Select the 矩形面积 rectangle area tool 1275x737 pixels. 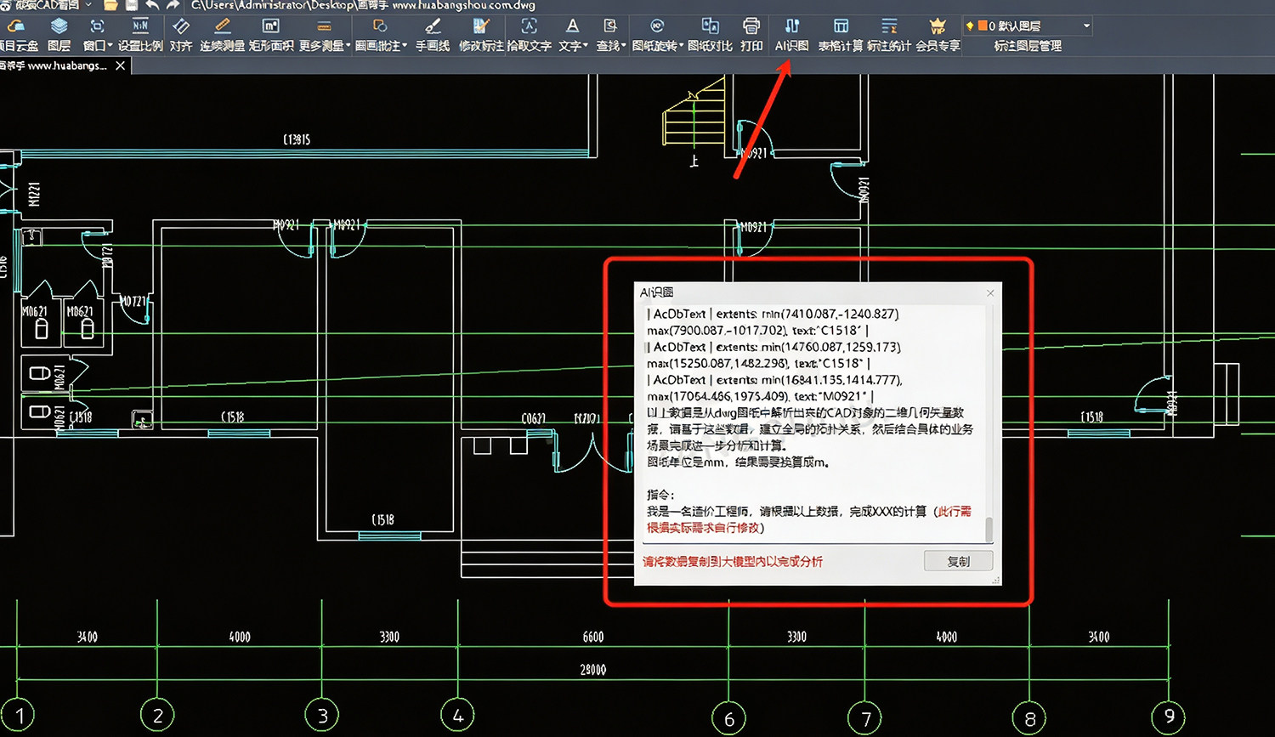[271, 35]
